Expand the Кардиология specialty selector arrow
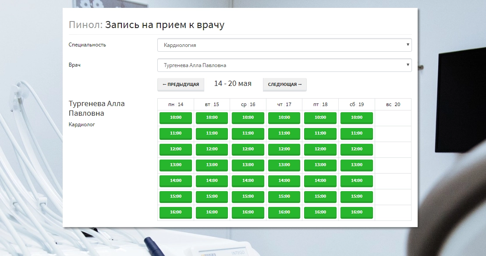The height and width of the screenshot is (256, 486). tap(407, 45)
